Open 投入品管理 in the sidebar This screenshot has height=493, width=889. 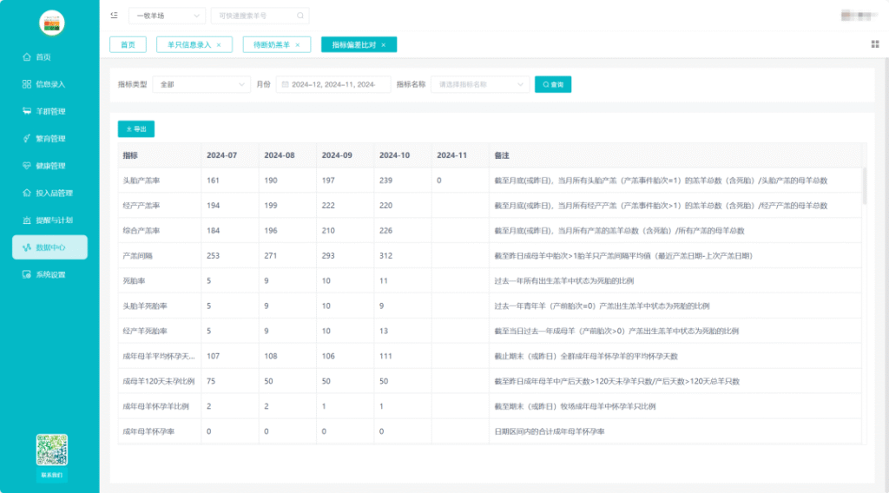click(x=49, y=193)
